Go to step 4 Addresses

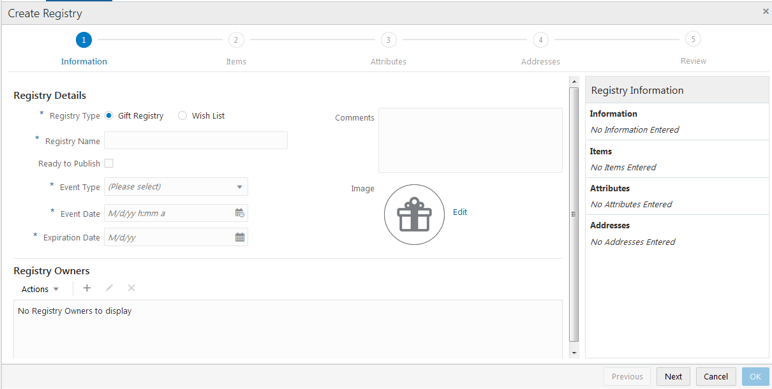(540, 40)
